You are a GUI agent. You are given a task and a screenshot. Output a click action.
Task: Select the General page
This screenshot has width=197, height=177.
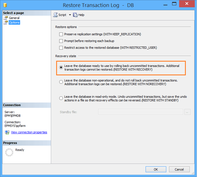(14, 18)
